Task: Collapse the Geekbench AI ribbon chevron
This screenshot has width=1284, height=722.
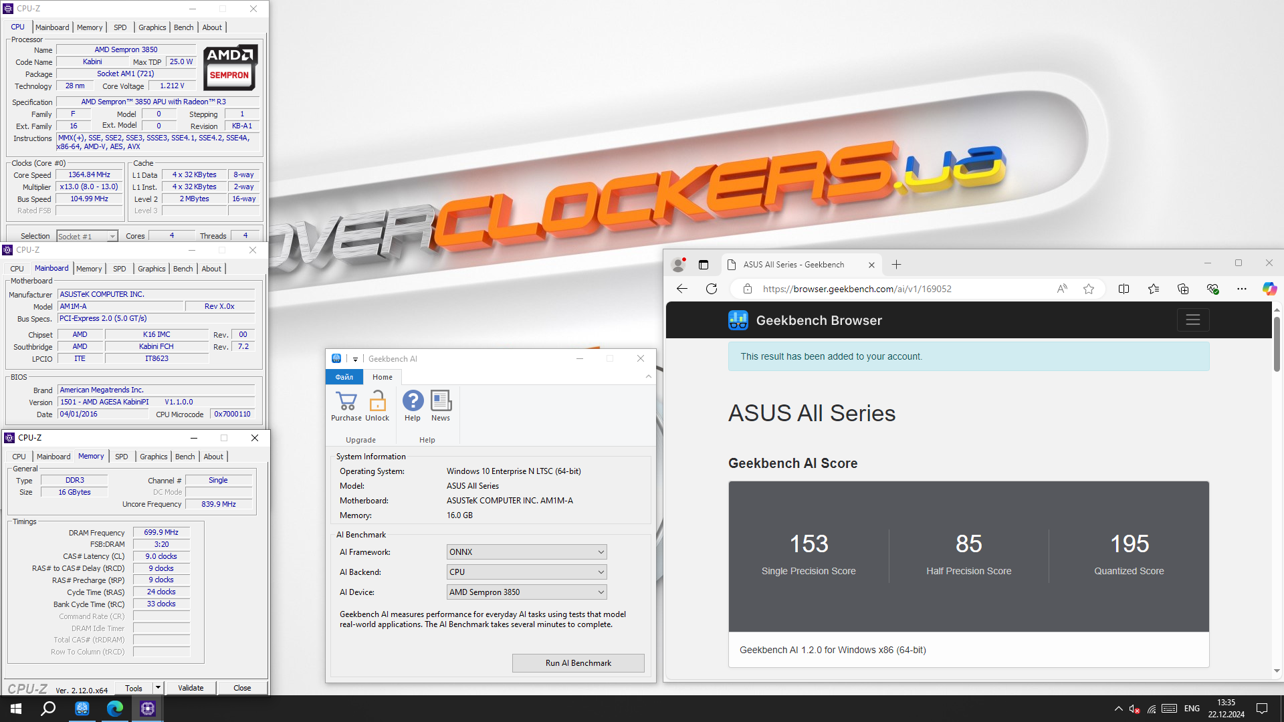Action: click(648, 377)
